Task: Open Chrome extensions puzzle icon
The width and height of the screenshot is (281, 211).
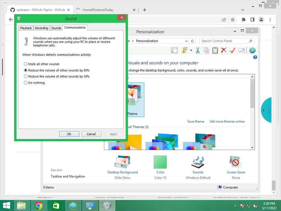Action: tap(244, 20)
